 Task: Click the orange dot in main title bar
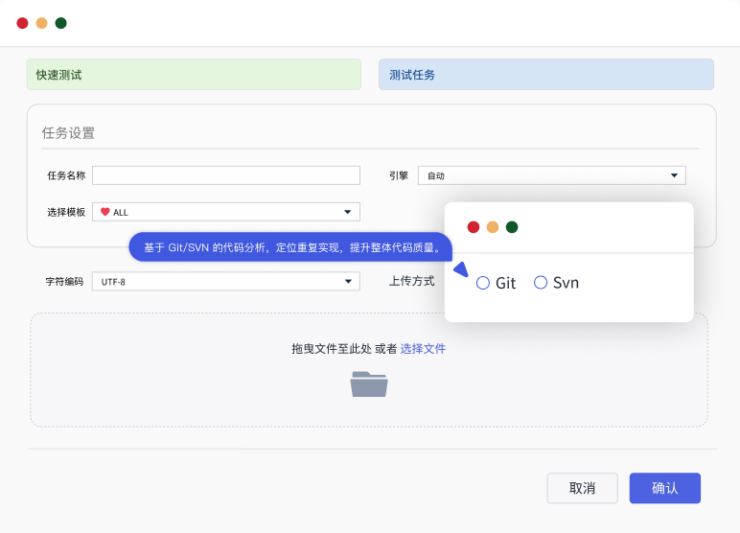tap(41, 23)
